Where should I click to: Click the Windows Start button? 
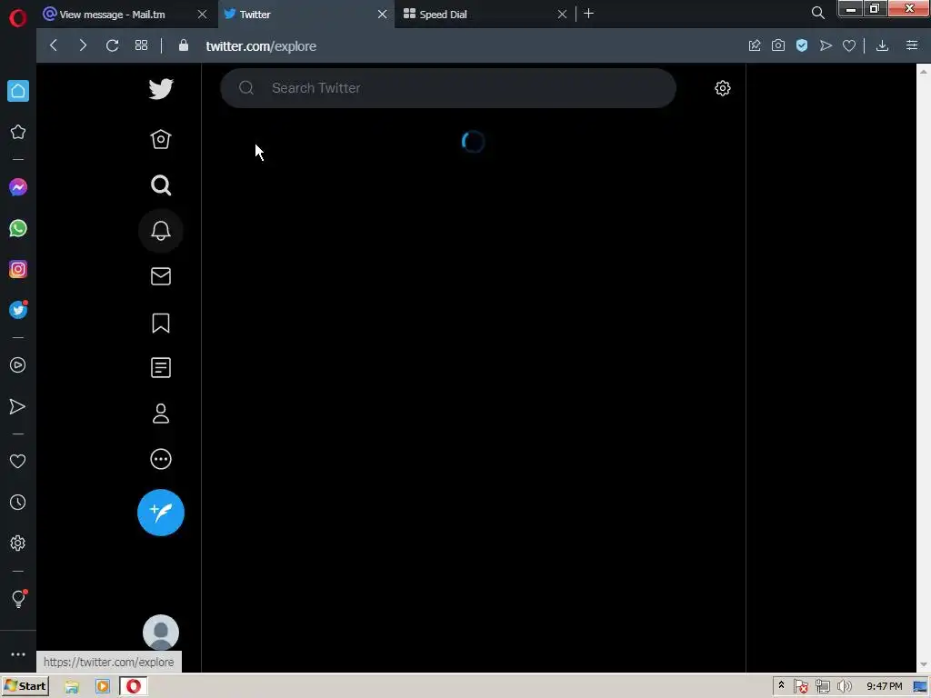click(25, 686)
